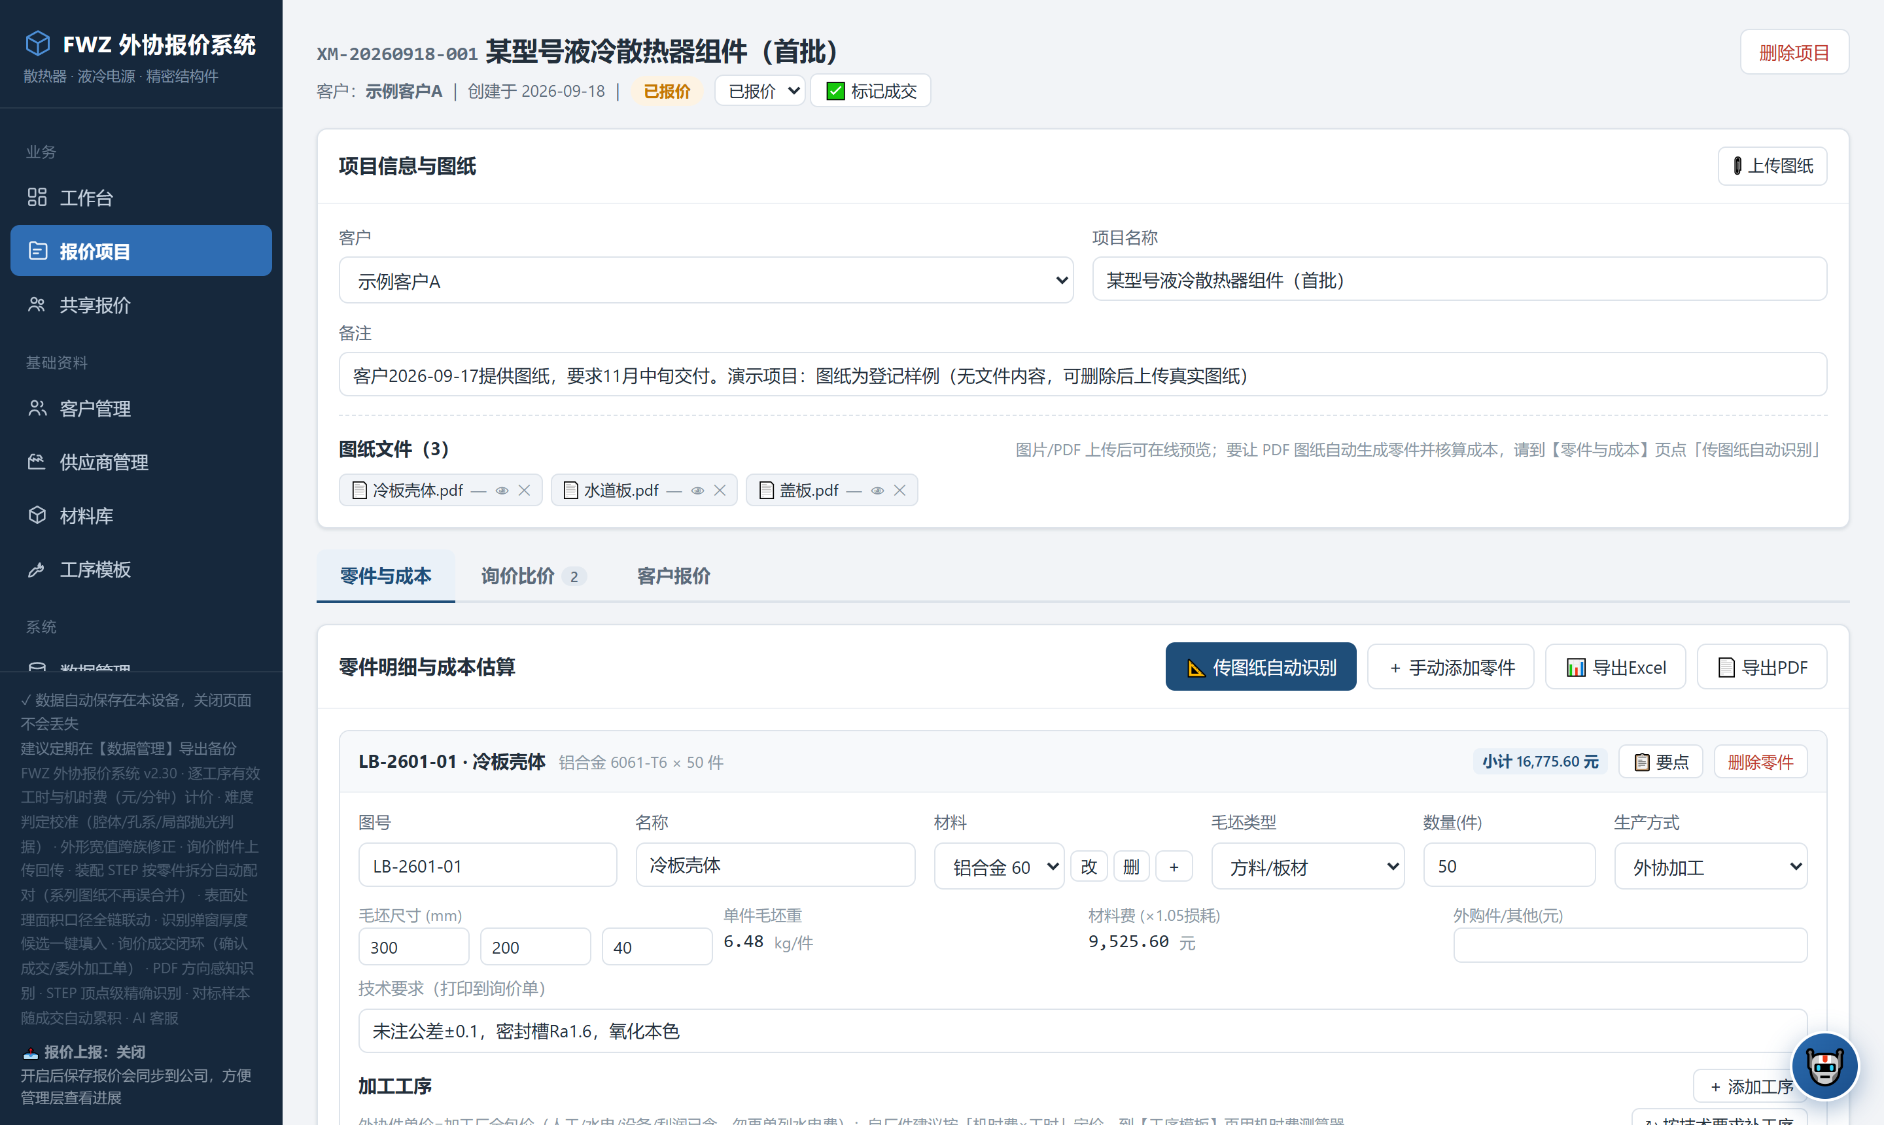This screenshot has height=1125, width=1884.
Task: Click the 材料库 box icon
Action: pos(37,515)
